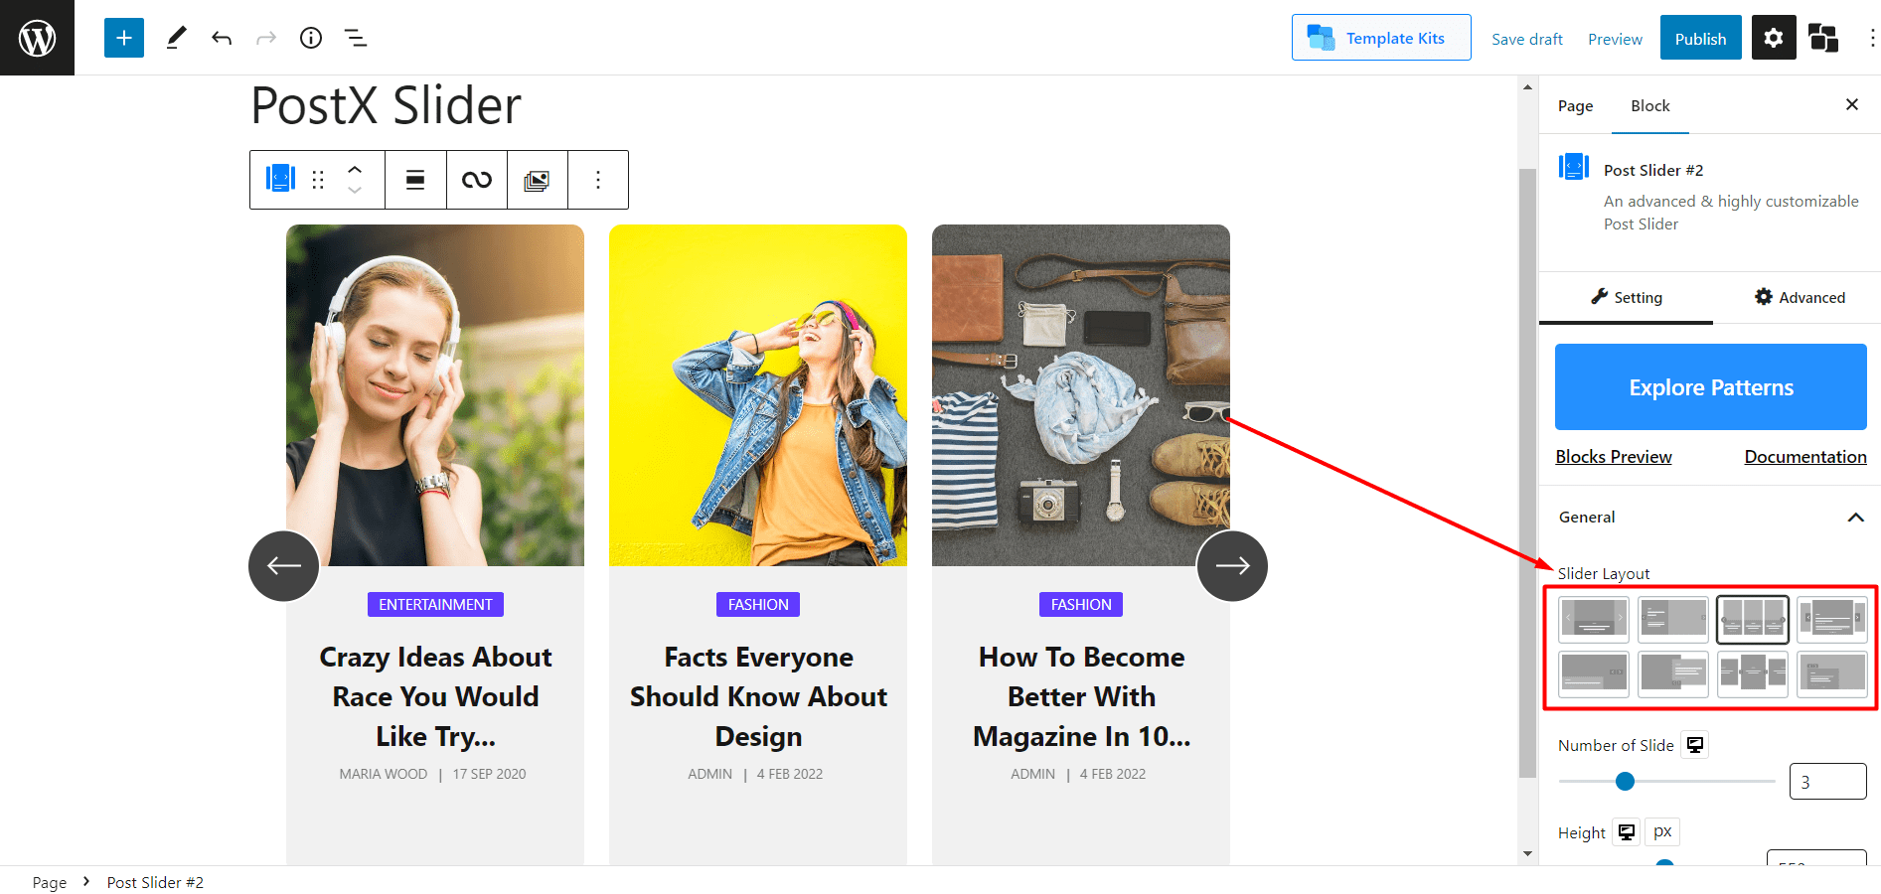The height and width of the screenshot is (894, 1881).
Task: Click the block alignment toolbar icon
Action: [x=415, y=180]
